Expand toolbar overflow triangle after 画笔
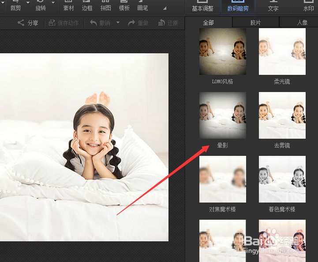The image size is (318, 262). pyautogui.click(x=165, y=8)
